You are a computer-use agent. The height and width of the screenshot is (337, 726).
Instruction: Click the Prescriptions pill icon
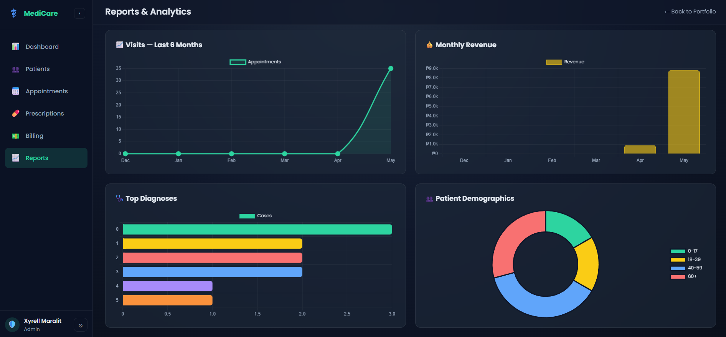point(15,114)
